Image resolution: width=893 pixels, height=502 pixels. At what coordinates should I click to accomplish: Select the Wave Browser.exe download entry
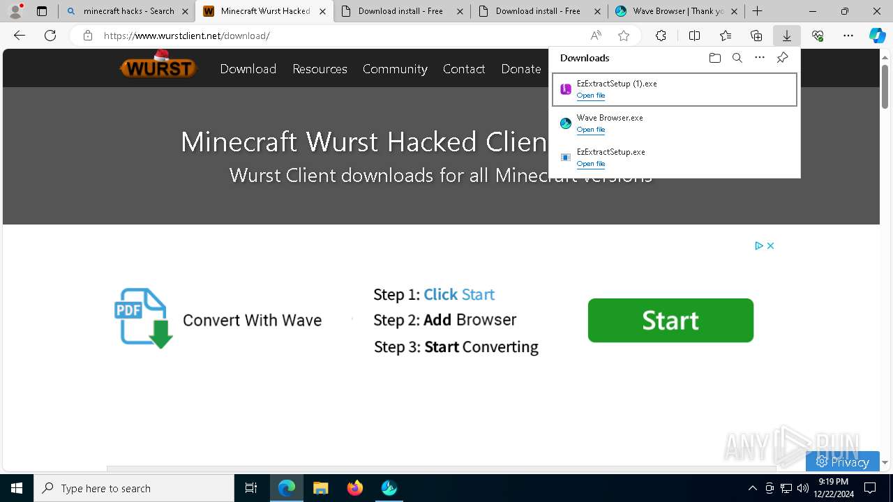675,123
